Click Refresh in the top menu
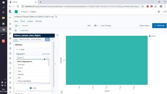Screen dimensions: 167x94 [x=39, y=21]
